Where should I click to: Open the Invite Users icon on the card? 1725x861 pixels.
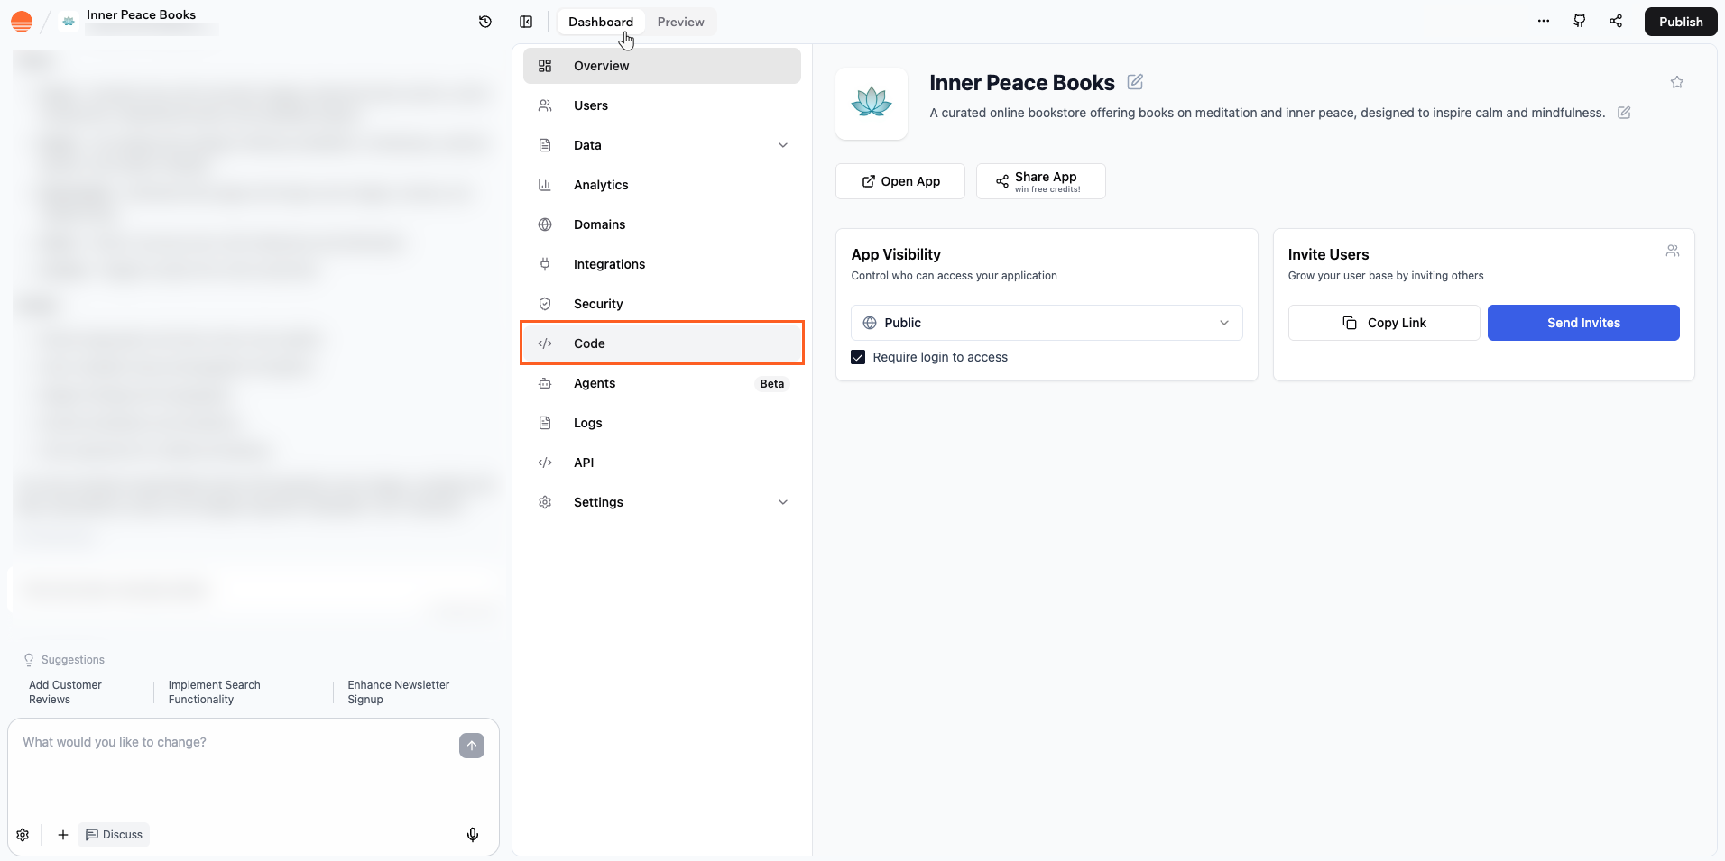click(x=1673, y=251)
